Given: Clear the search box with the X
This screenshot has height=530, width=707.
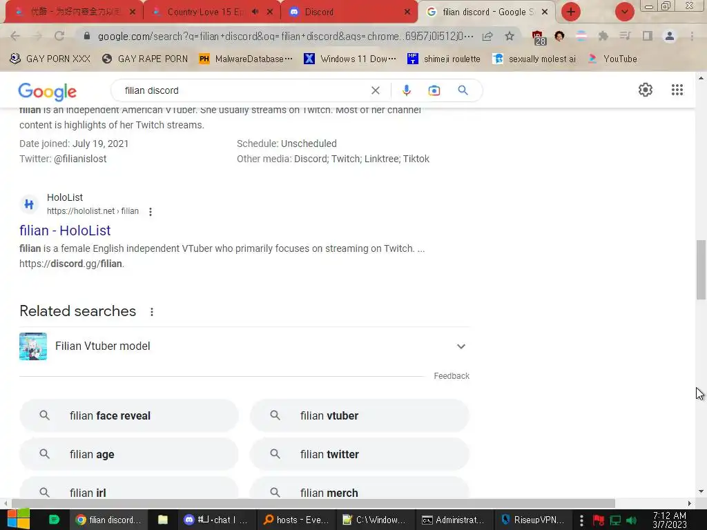Looking at the screenshot, I should pyautogui.click(x=375, y=90).
